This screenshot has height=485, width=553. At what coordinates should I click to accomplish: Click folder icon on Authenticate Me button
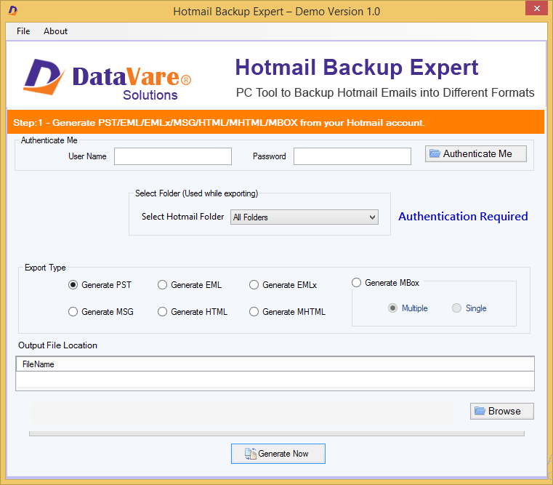pyautogui.click(x=435, y=153)
